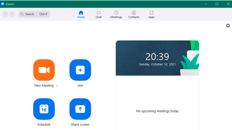Maximize the Zoom window
The height and width of the screenshot is (130, 232).
pos(217,4)
